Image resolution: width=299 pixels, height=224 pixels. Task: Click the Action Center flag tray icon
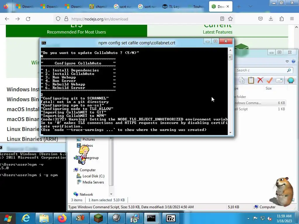(255, 218)
